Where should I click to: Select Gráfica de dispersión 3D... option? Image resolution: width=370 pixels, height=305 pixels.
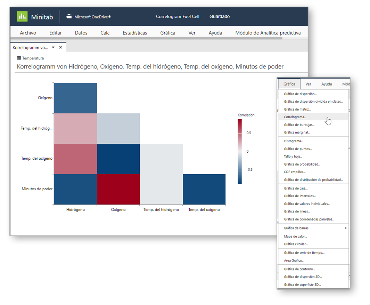coord(302,276)
